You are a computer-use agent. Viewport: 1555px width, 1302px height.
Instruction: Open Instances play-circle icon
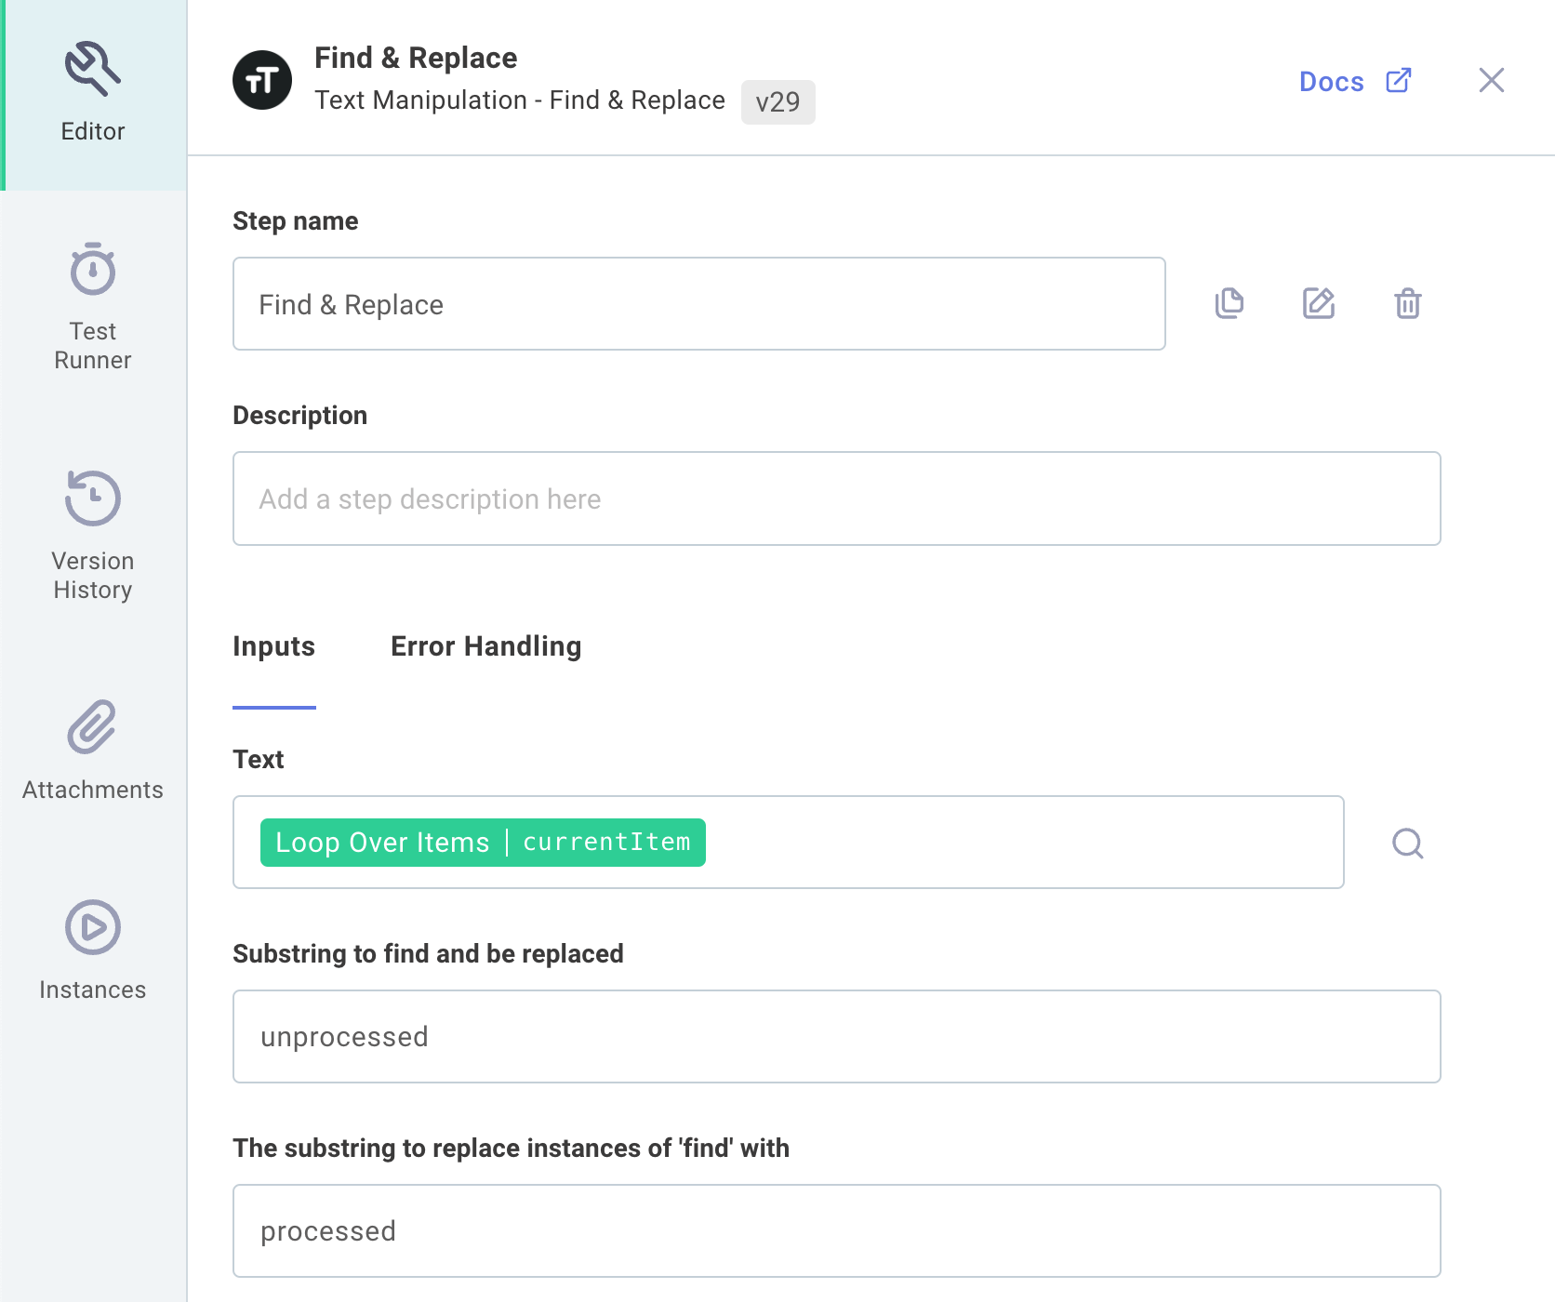point(92,927)
